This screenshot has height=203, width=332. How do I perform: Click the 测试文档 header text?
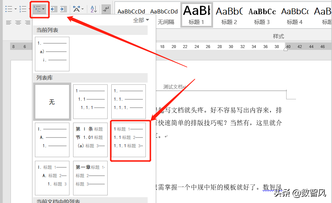pyautogui.click(x=173, y=87)
